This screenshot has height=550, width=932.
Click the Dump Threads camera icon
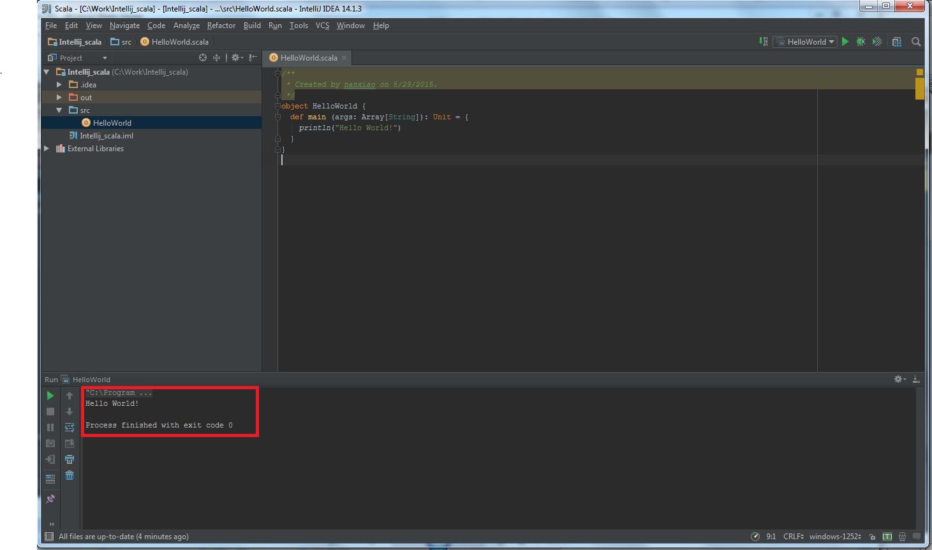(50, 443)
